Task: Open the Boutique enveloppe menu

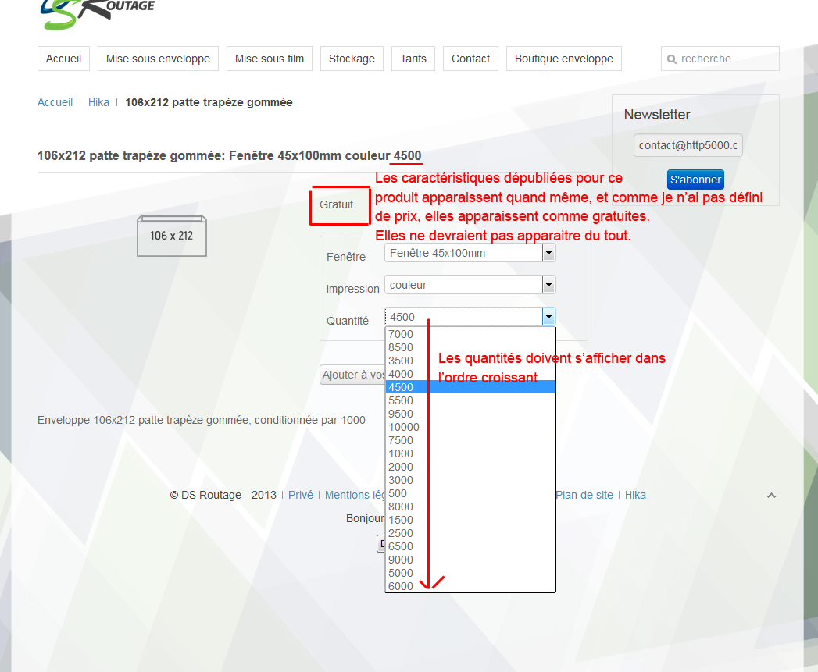Action: pos(564,59)
